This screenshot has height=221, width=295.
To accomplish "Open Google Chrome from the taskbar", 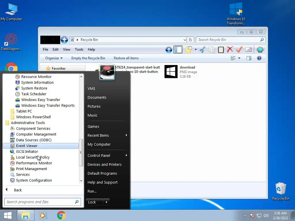I will pyautogui.click(x=61, y=215).
